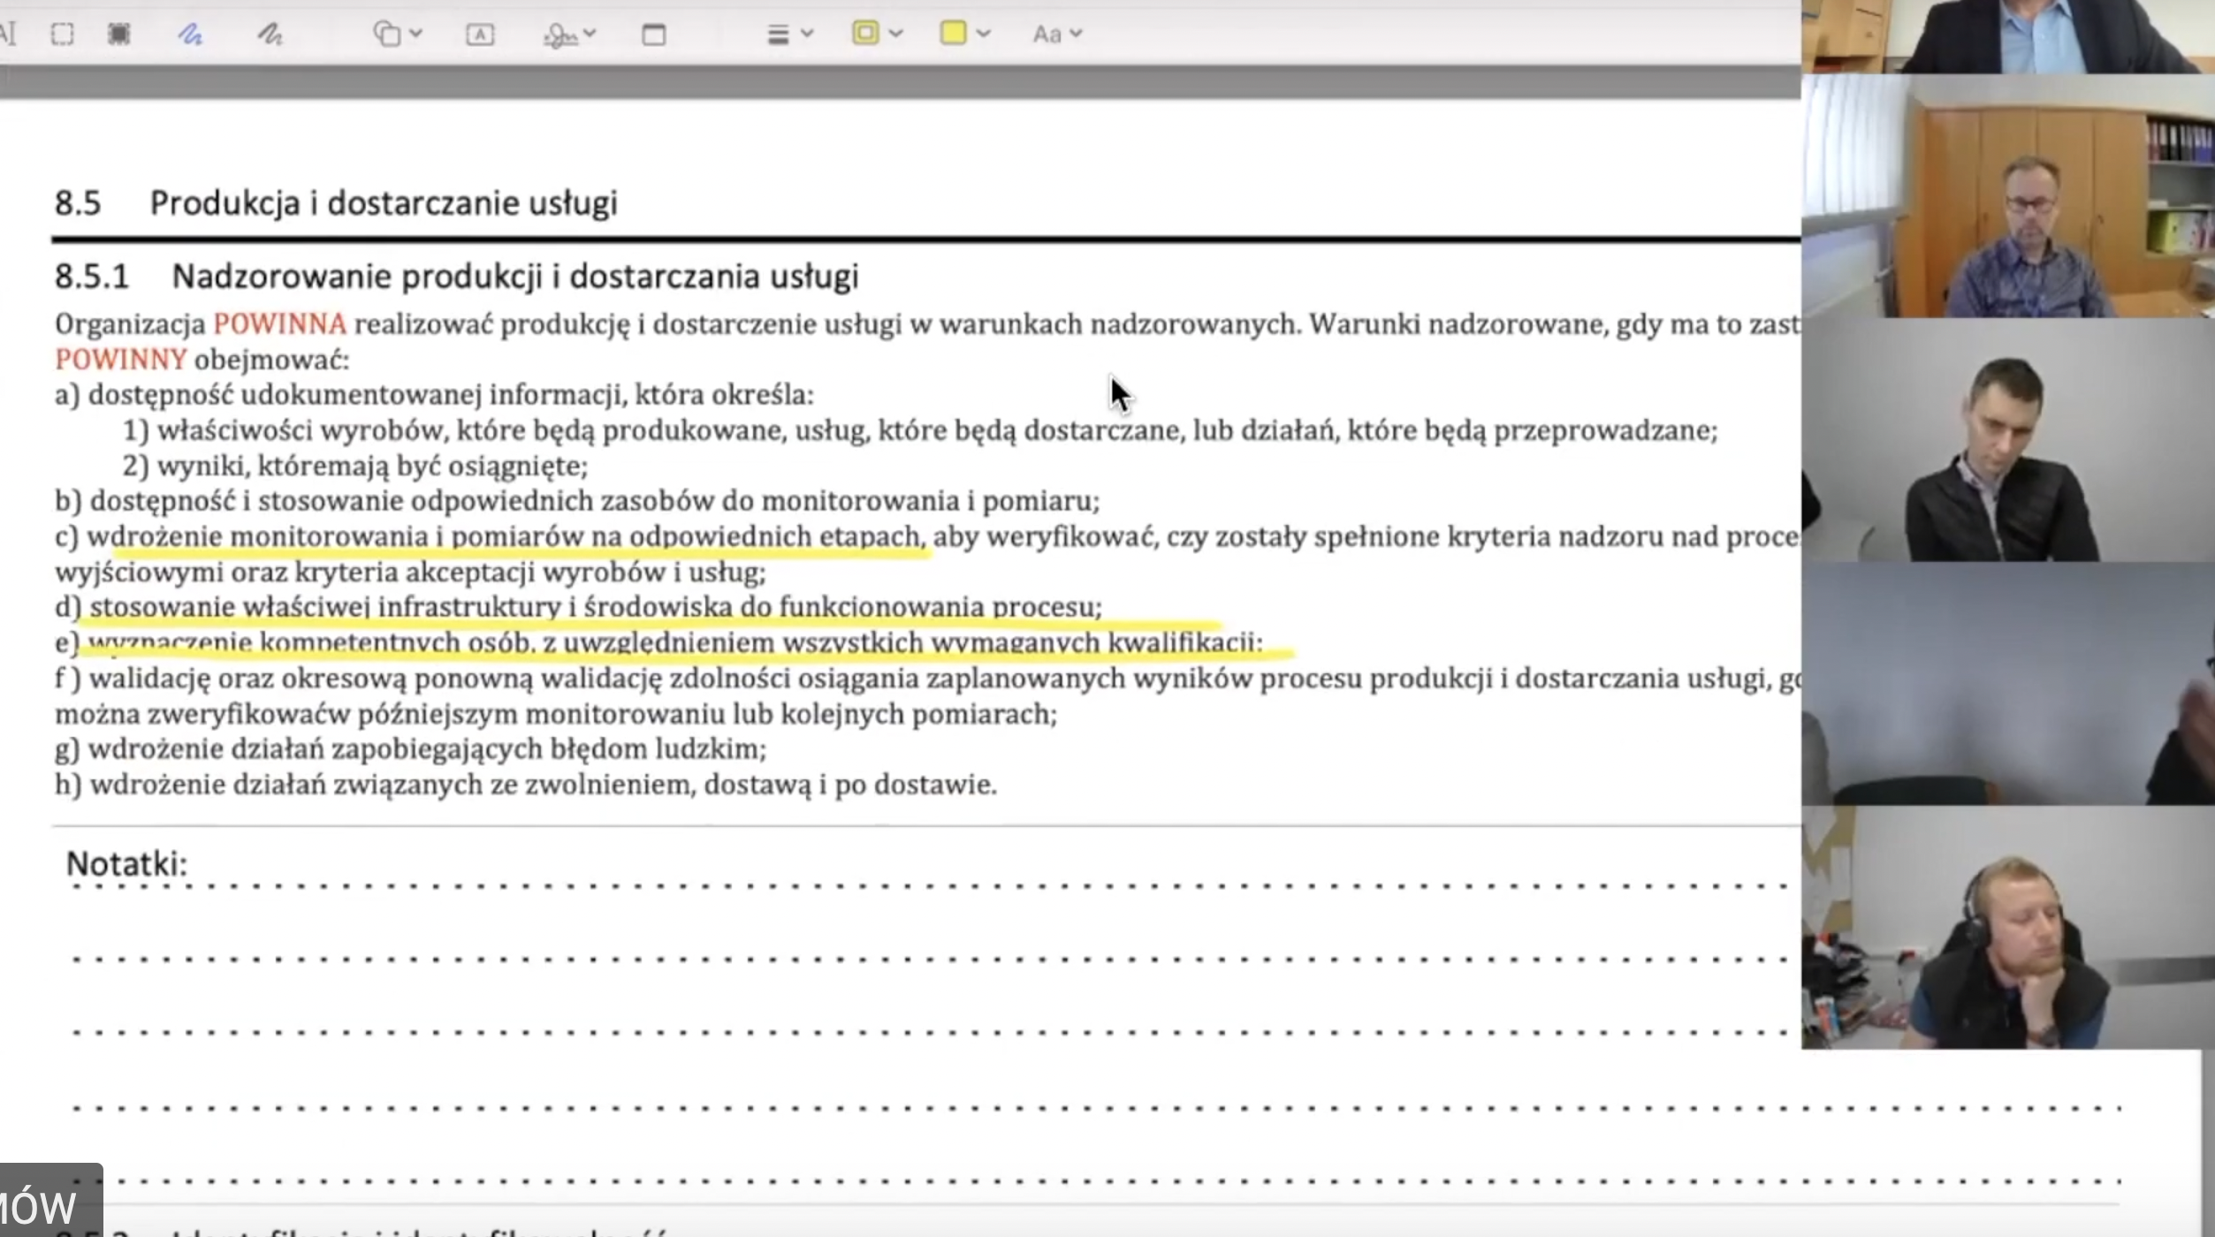Open the Shapes tool menu

[x=397, y=34]
